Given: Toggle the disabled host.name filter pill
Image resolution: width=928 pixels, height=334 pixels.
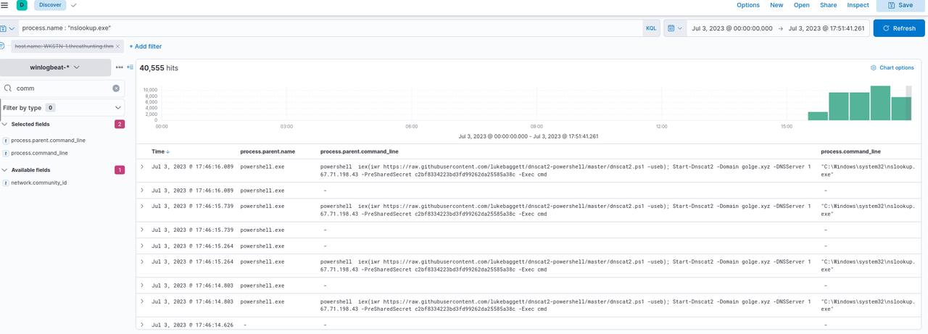Looking at the screenshot, I should 64,46.
